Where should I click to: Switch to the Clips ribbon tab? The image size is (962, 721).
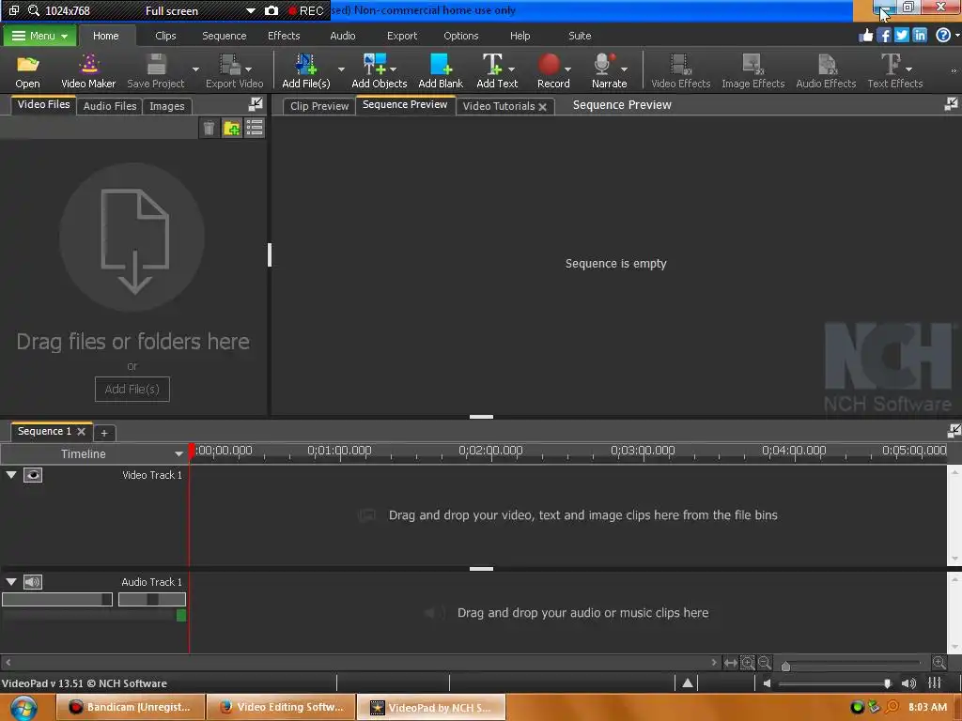(x=165, y=36)
